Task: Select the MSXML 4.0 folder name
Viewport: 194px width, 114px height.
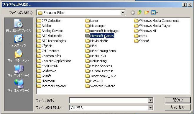Action: tap(98, 56)
